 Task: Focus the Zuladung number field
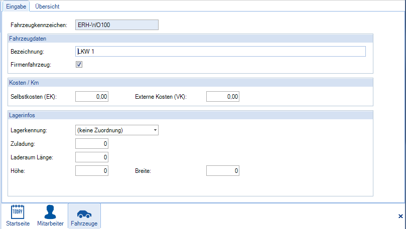(92, 144)
